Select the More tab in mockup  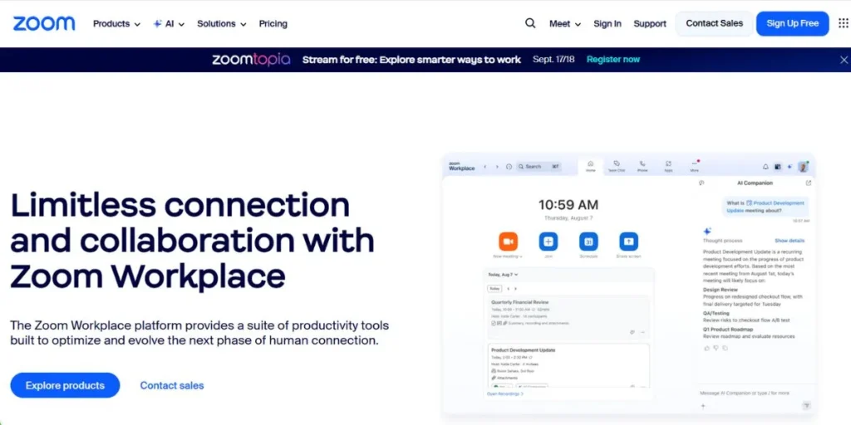tap(694, 166)
